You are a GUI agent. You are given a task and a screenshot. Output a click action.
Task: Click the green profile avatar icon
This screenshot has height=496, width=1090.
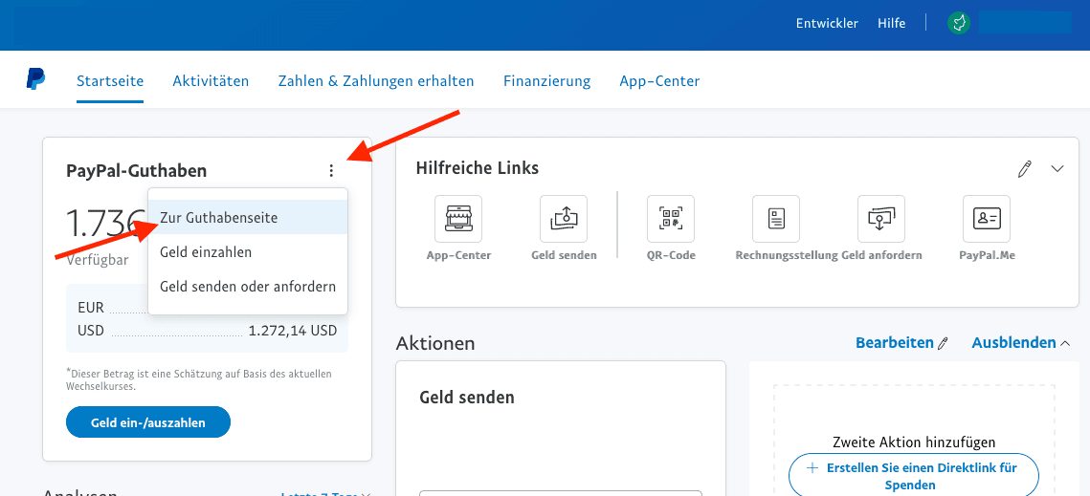(x=959, y=24)
